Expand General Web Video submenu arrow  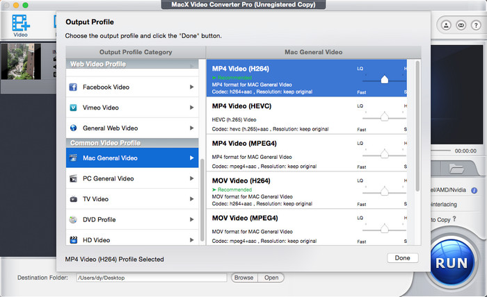(x=191, y=128)
